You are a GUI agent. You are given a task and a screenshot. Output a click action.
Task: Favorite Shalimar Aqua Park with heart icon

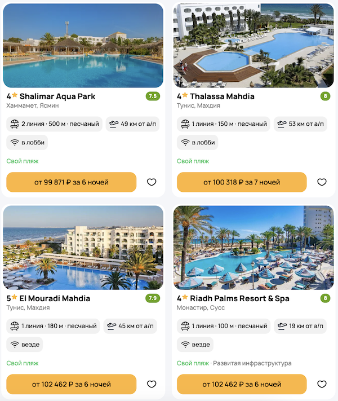pos(152,182)
